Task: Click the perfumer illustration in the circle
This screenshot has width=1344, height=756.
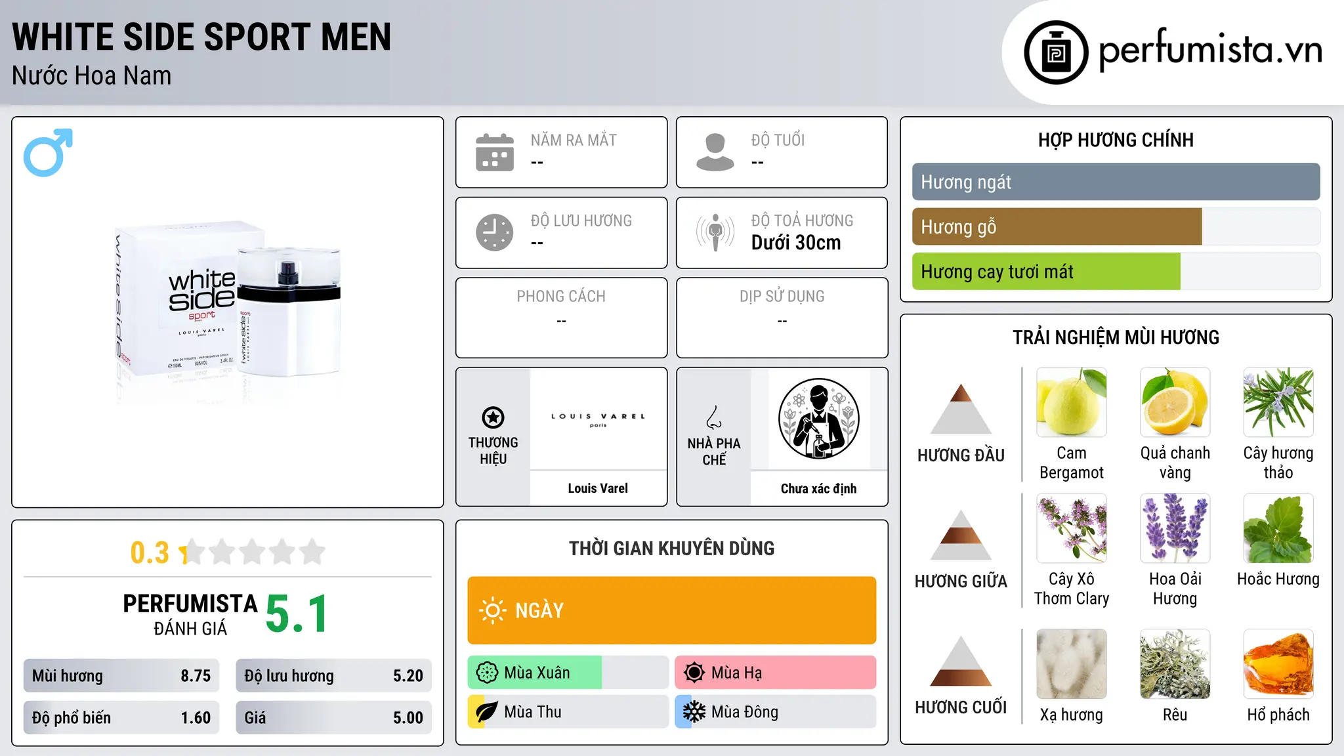Action: (x=818, y=419)
